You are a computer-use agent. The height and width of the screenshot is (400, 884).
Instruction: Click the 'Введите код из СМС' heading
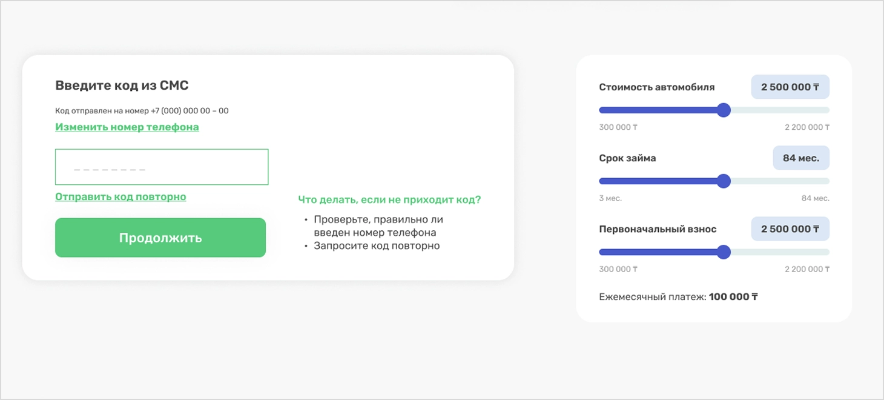tap(122, 85)
